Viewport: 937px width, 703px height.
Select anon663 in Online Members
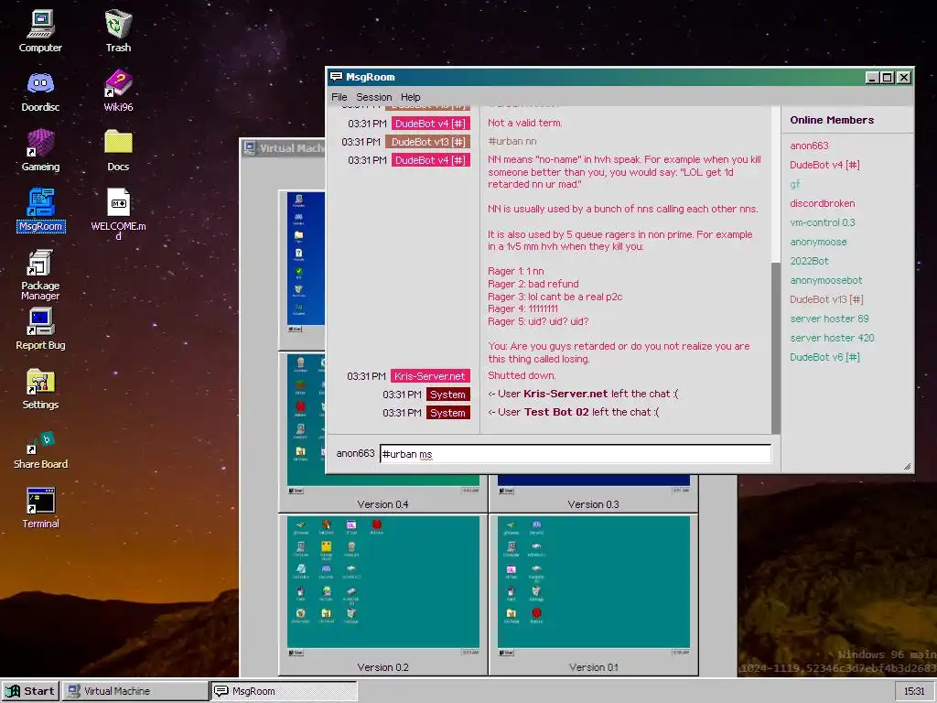click(x=809, y=146)
